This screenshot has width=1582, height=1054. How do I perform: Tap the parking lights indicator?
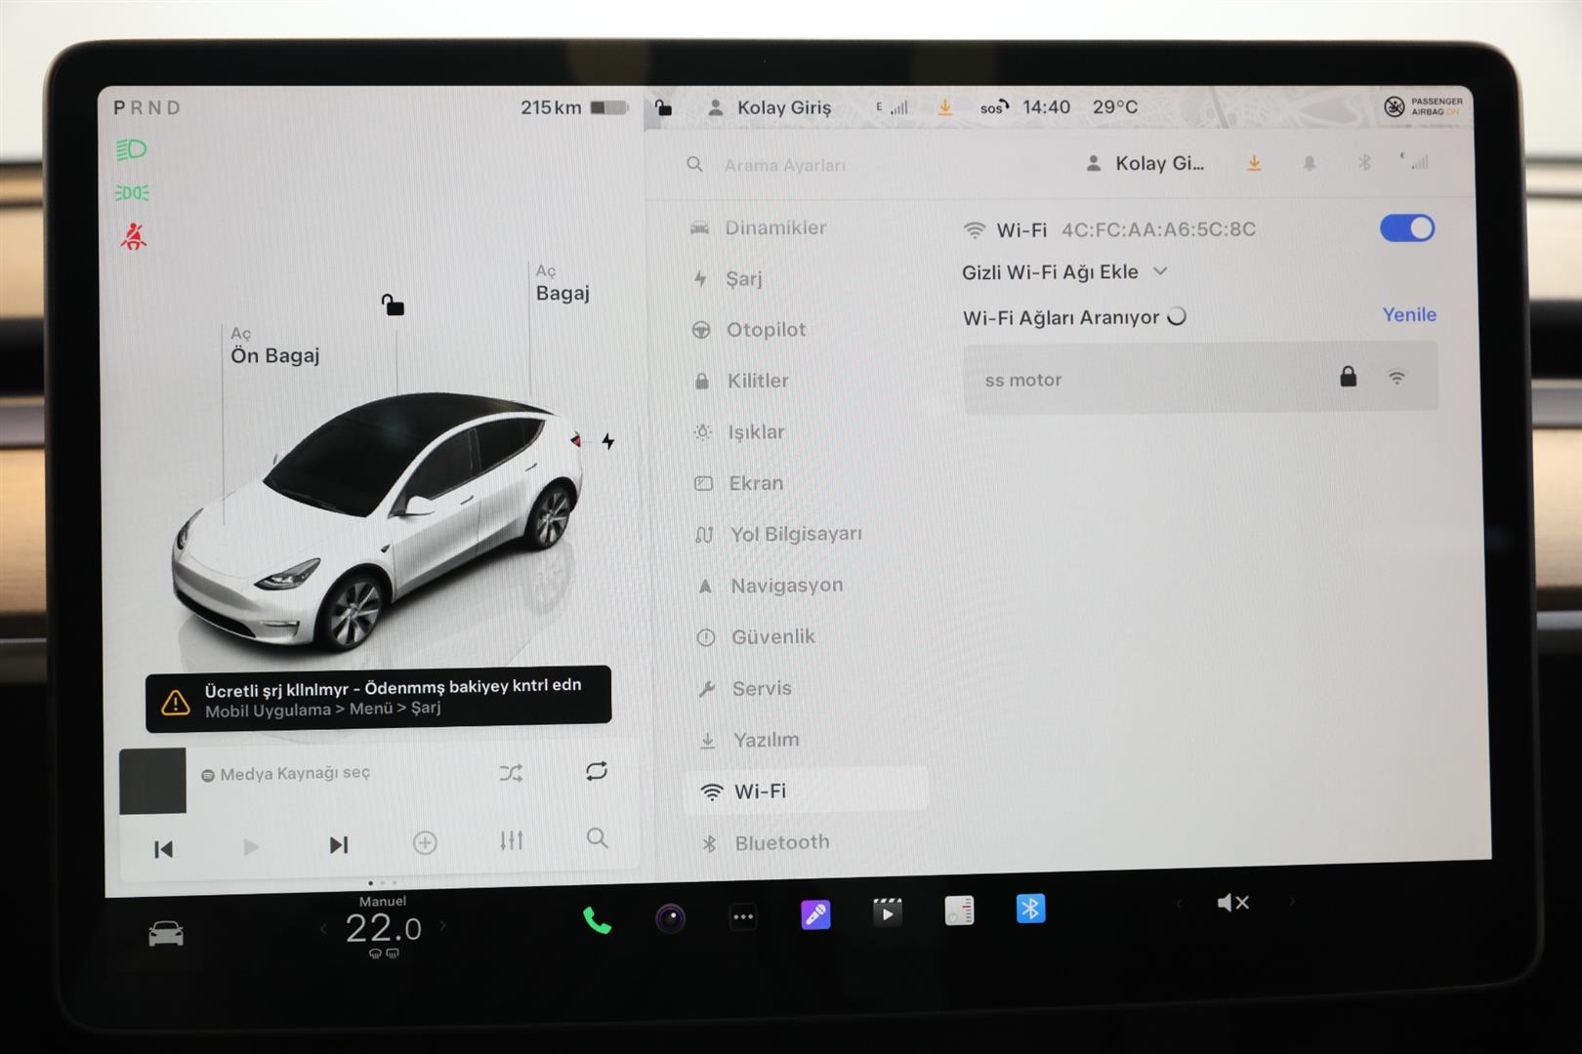click(x=132, y=192)
